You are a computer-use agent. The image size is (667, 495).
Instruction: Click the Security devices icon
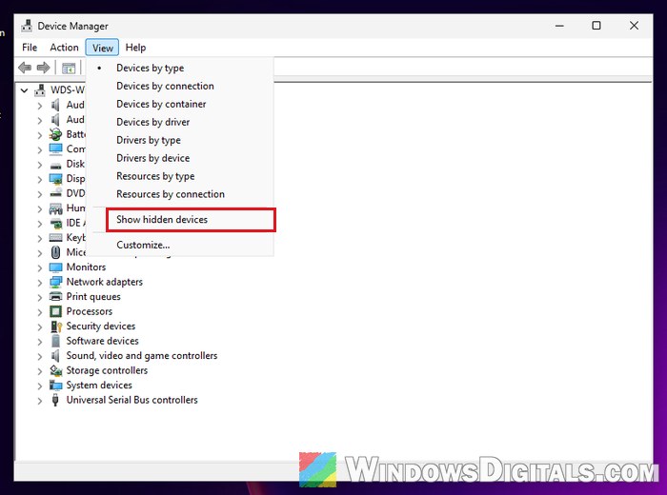point(56,327)
